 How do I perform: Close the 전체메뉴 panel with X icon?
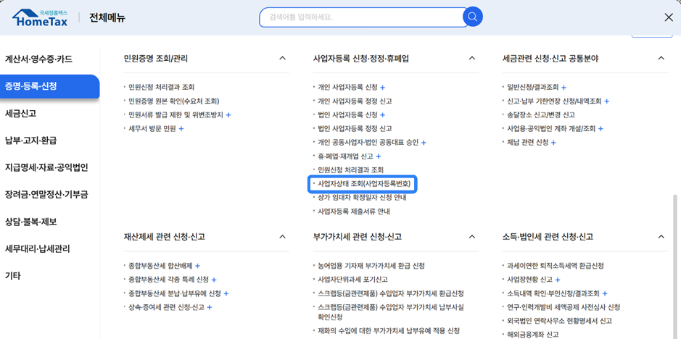[x=668, y=17]
